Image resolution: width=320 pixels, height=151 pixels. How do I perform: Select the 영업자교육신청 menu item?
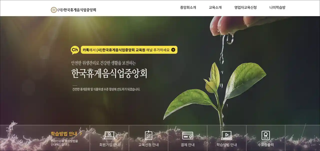click(x=245, y=7)
